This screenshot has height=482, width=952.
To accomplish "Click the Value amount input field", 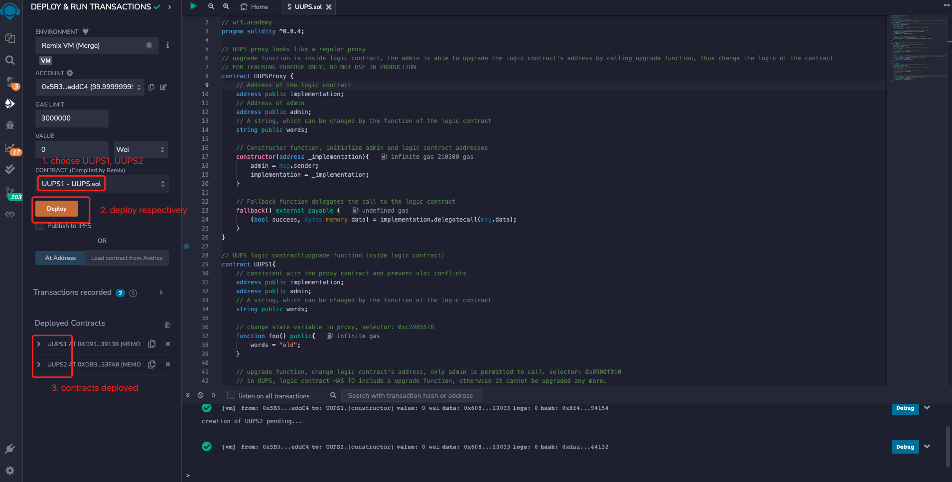I will point(72,149).
